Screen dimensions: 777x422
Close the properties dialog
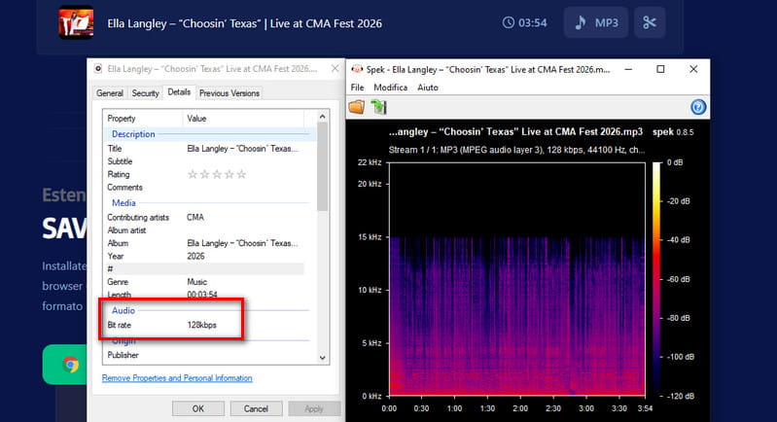(x=335, y=69)
